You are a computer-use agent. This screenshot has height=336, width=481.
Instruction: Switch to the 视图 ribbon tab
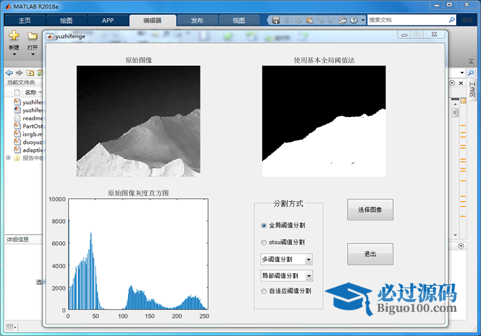239,21
